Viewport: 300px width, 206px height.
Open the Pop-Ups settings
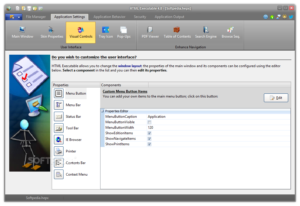point(124,32)
